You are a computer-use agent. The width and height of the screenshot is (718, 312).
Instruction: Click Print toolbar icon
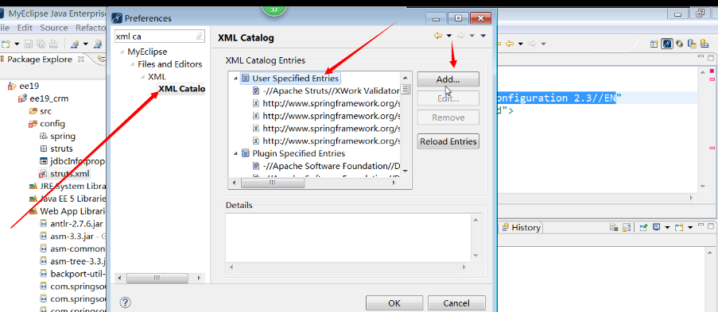53,44
